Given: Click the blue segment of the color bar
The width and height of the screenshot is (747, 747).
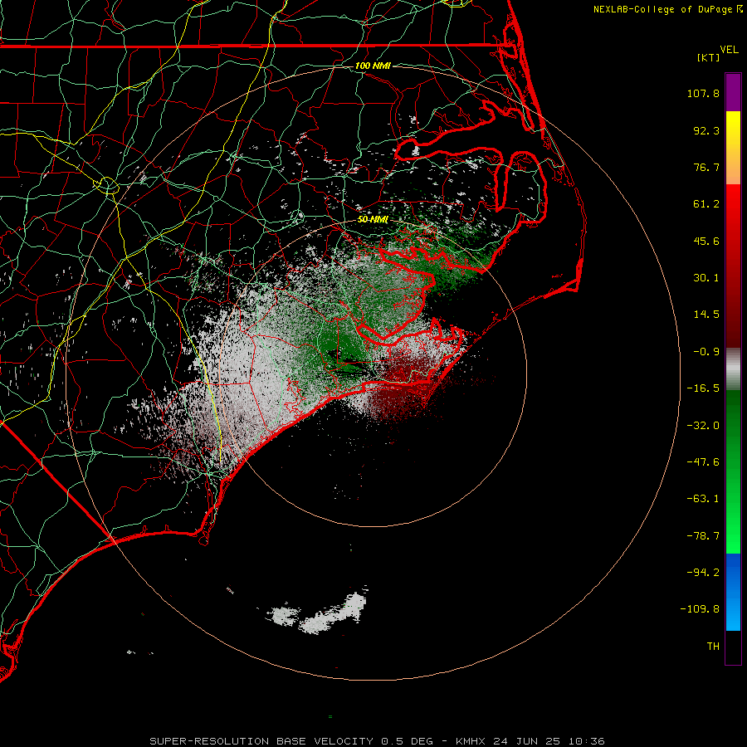Looking at the screenshot, I should tap(733, 592).
